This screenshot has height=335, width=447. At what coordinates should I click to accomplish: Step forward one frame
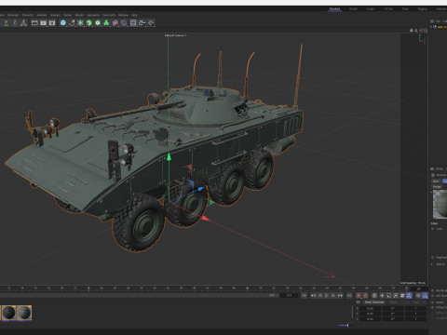[x=333, y=296]
